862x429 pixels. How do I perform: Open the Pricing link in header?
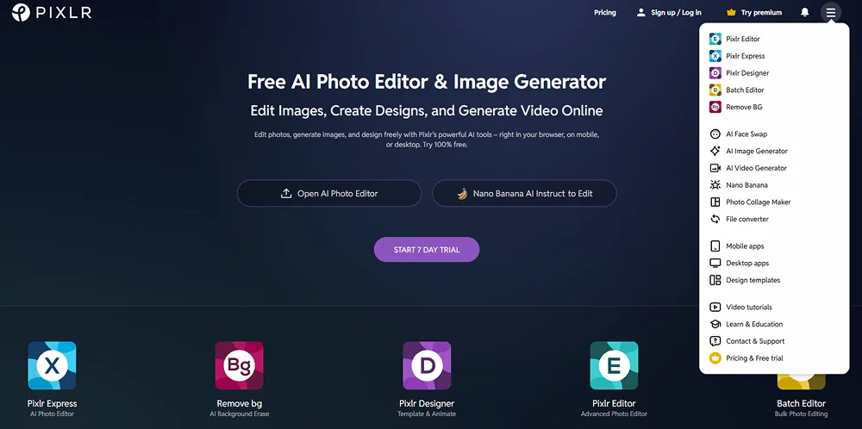605,12
